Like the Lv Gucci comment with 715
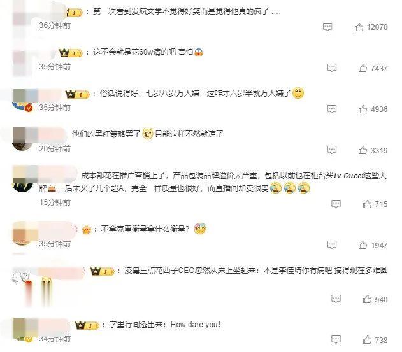The image size is (402, 352). (x=367, y=204)
